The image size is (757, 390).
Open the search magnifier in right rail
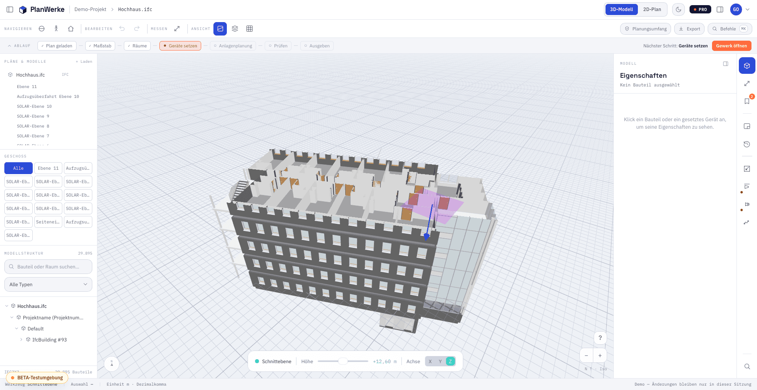tap(747, 366)
